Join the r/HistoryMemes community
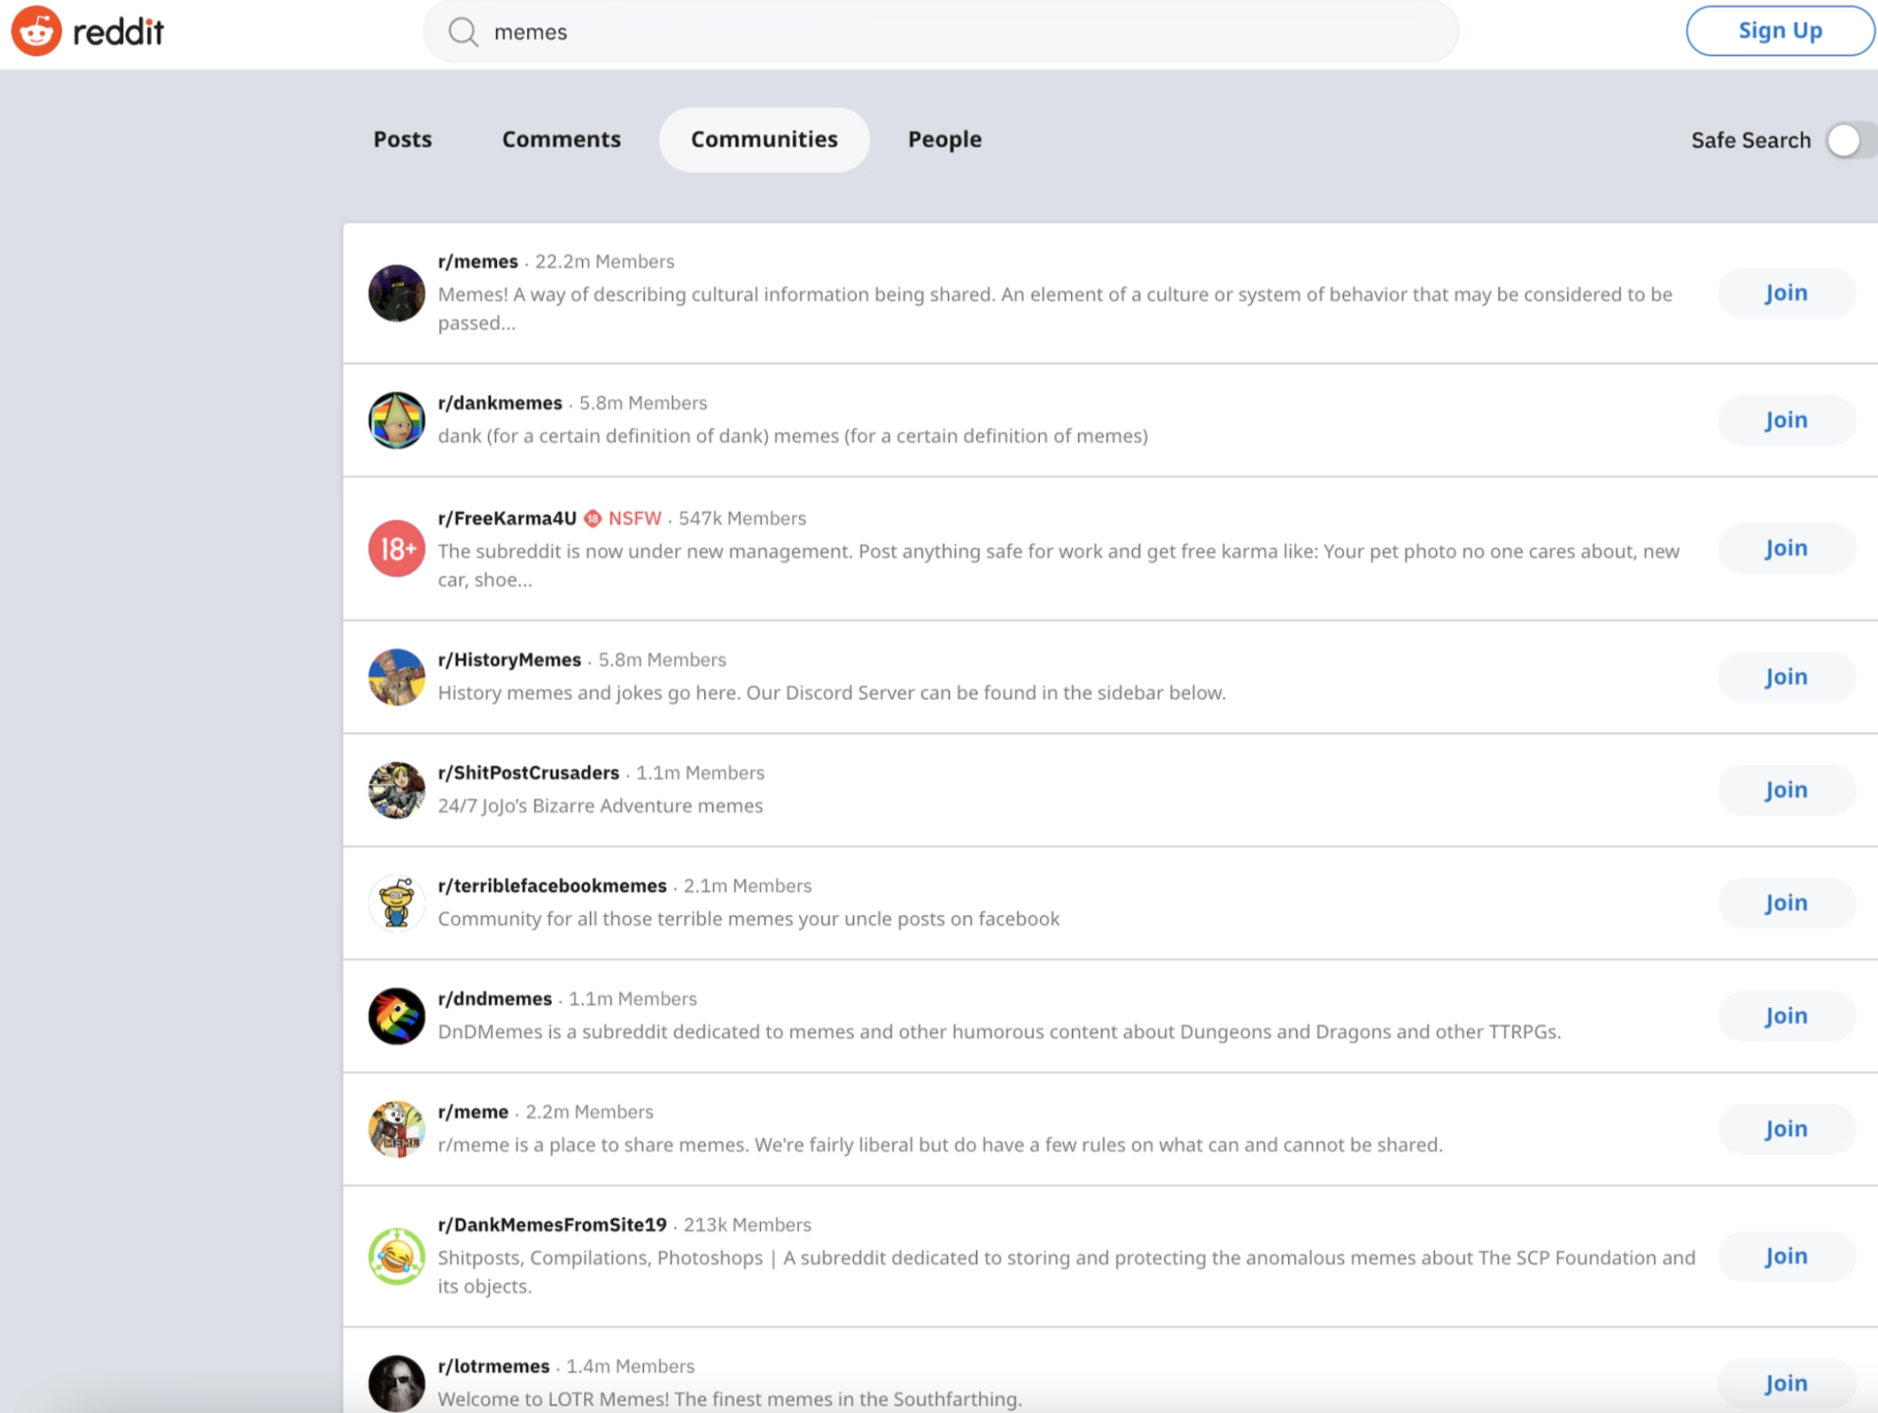 tap(1786, 676)
